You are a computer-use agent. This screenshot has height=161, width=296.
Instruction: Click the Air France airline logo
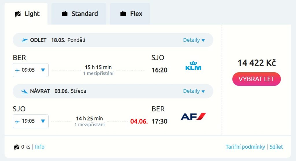tap(193, 117)
